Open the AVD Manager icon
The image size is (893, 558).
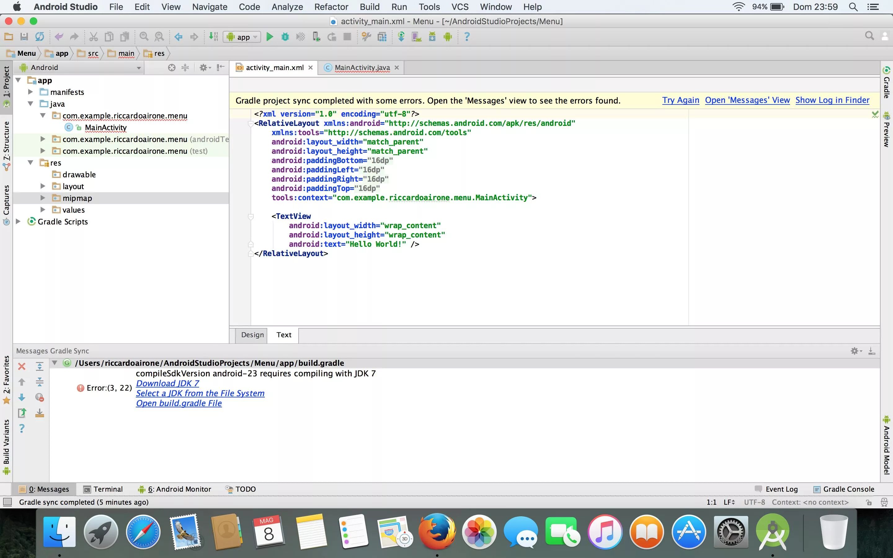[x=417, y=37]
